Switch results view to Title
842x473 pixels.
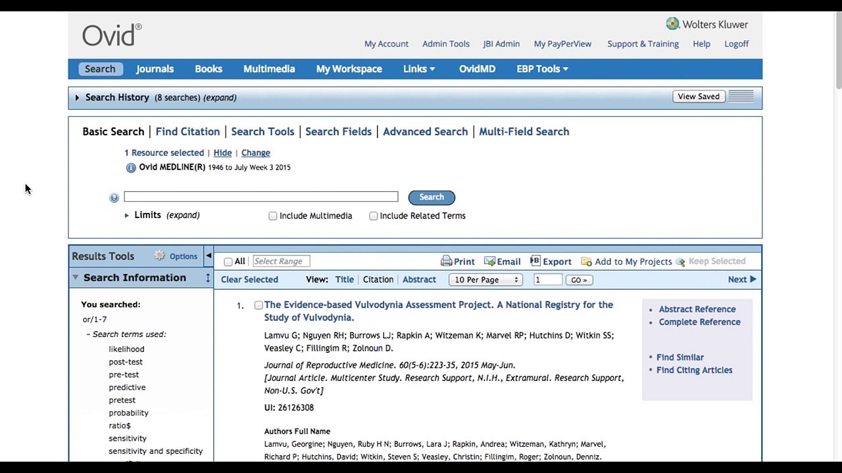click(x=344, y=280)
